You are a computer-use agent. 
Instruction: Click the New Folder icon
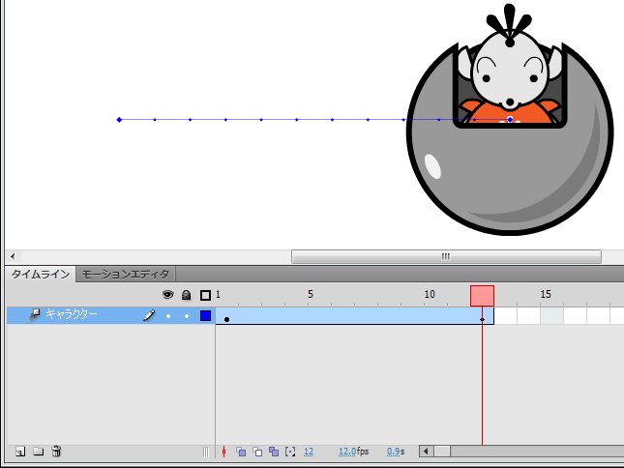38,452
